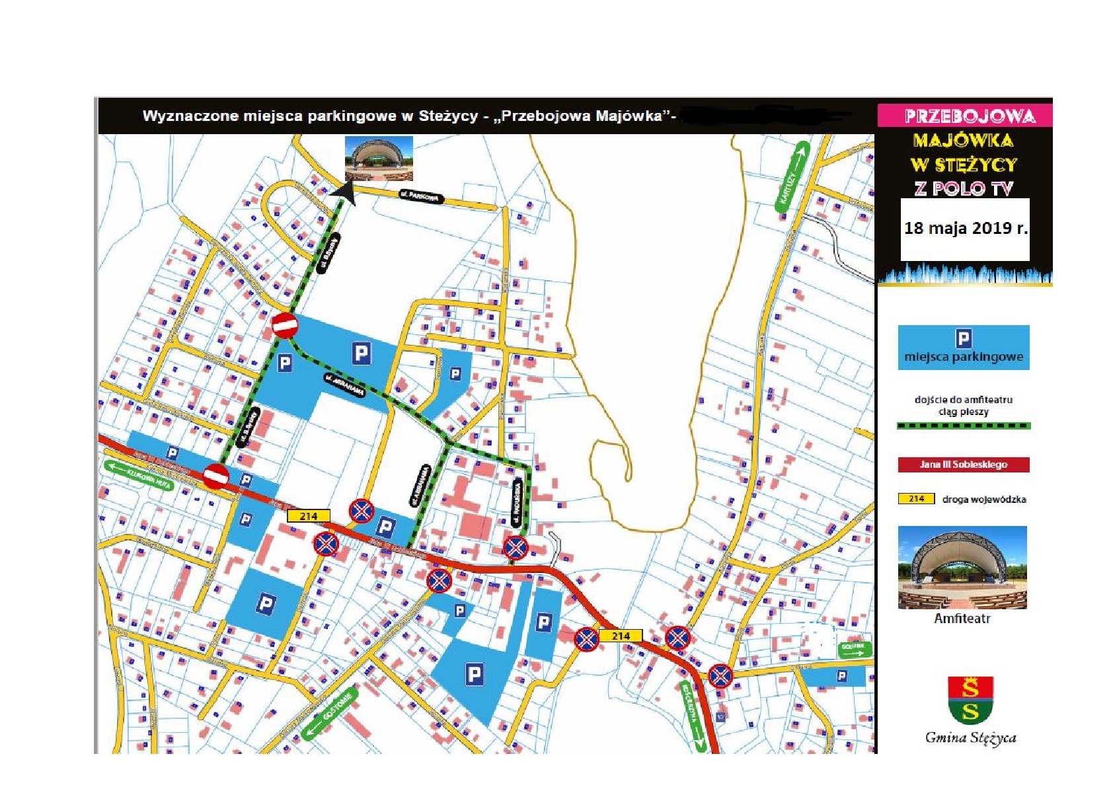Image resolution: width=1113 pixels, height=787 pixels.
Task: Click the Amfiteatr caption
Action: (x=962, y=618)
